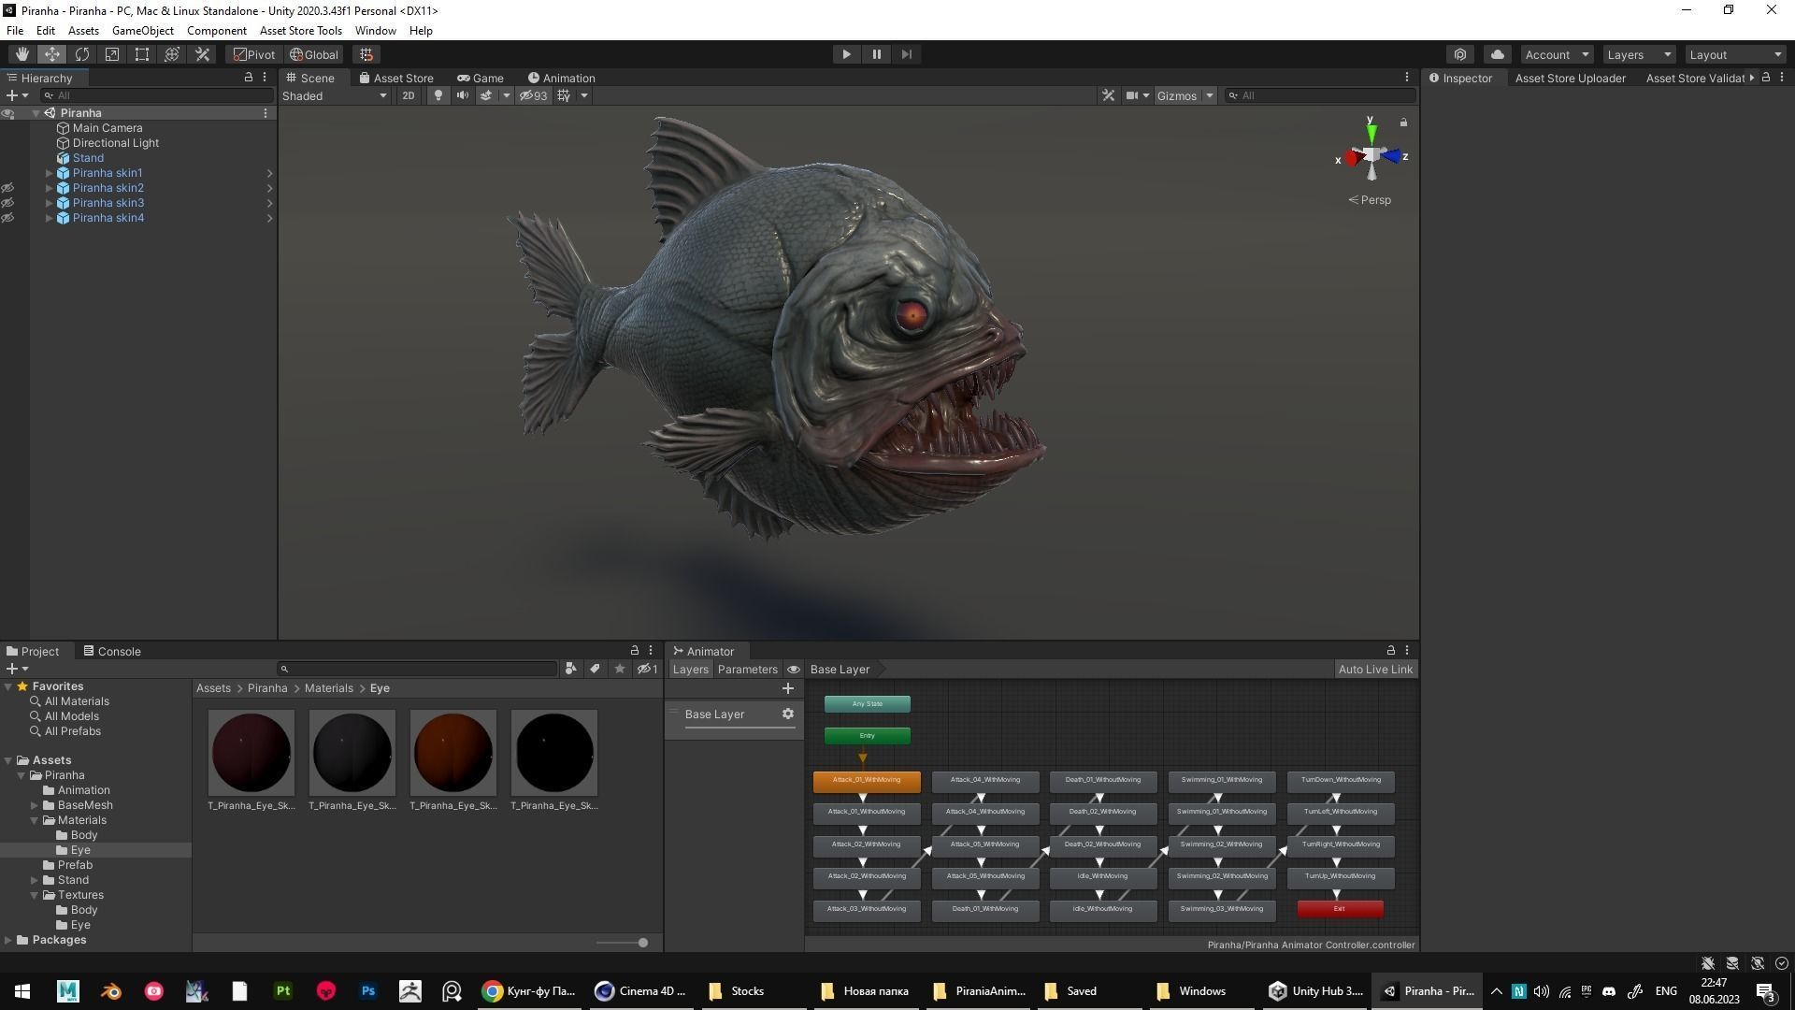Open Animator Parameters tab
1795x1010 pixels.
747,669
